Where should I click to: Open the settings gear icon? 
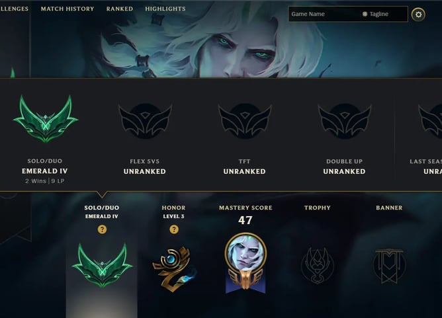[x=418, y=15]
